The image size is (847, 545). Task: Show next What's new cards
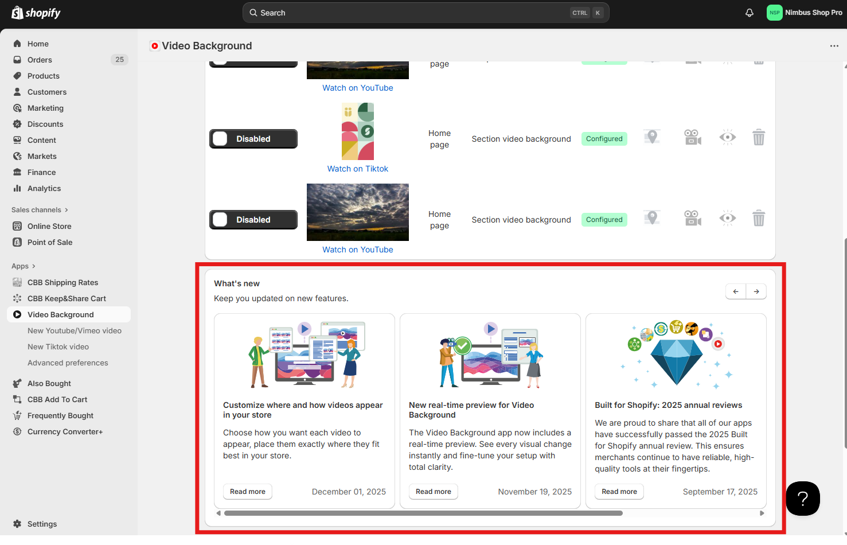pyautogui.click(x=756, y=291)
